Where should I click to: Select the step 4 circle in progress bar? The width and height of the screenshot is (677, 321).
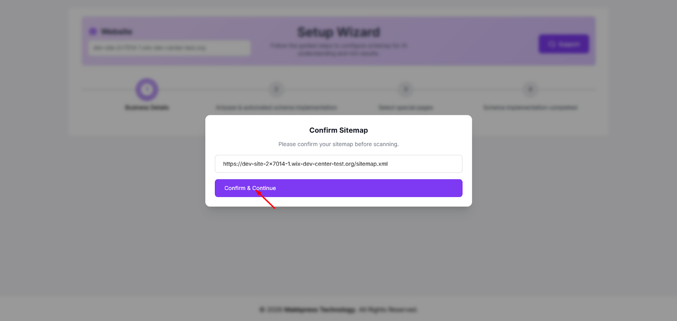pos(530,90)
